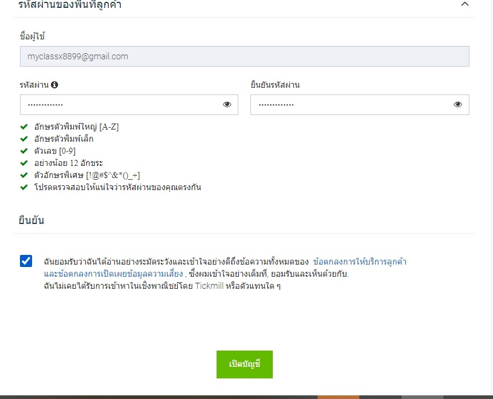Click checkmark icon beside ตัวอักษรพิเศษ rule

(24, 175)
